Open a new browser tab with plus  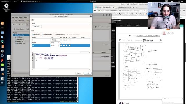click(x=137, y=7)
